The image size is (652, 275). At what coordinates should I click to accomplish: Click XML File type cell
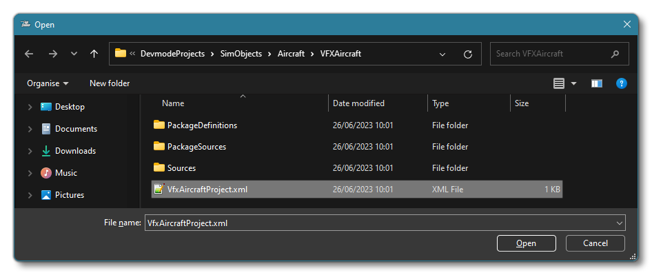[447, 190]
